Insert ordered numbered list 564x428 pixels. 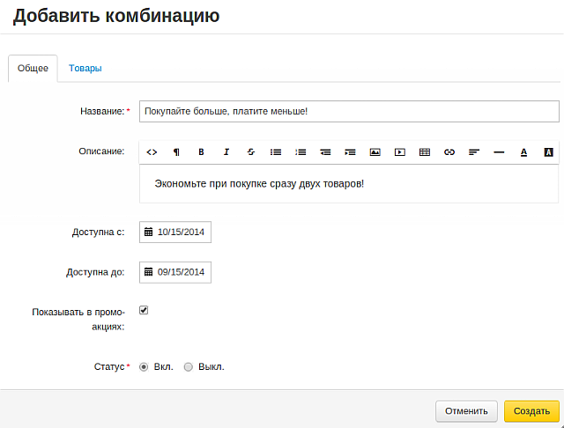coord(301,152)
